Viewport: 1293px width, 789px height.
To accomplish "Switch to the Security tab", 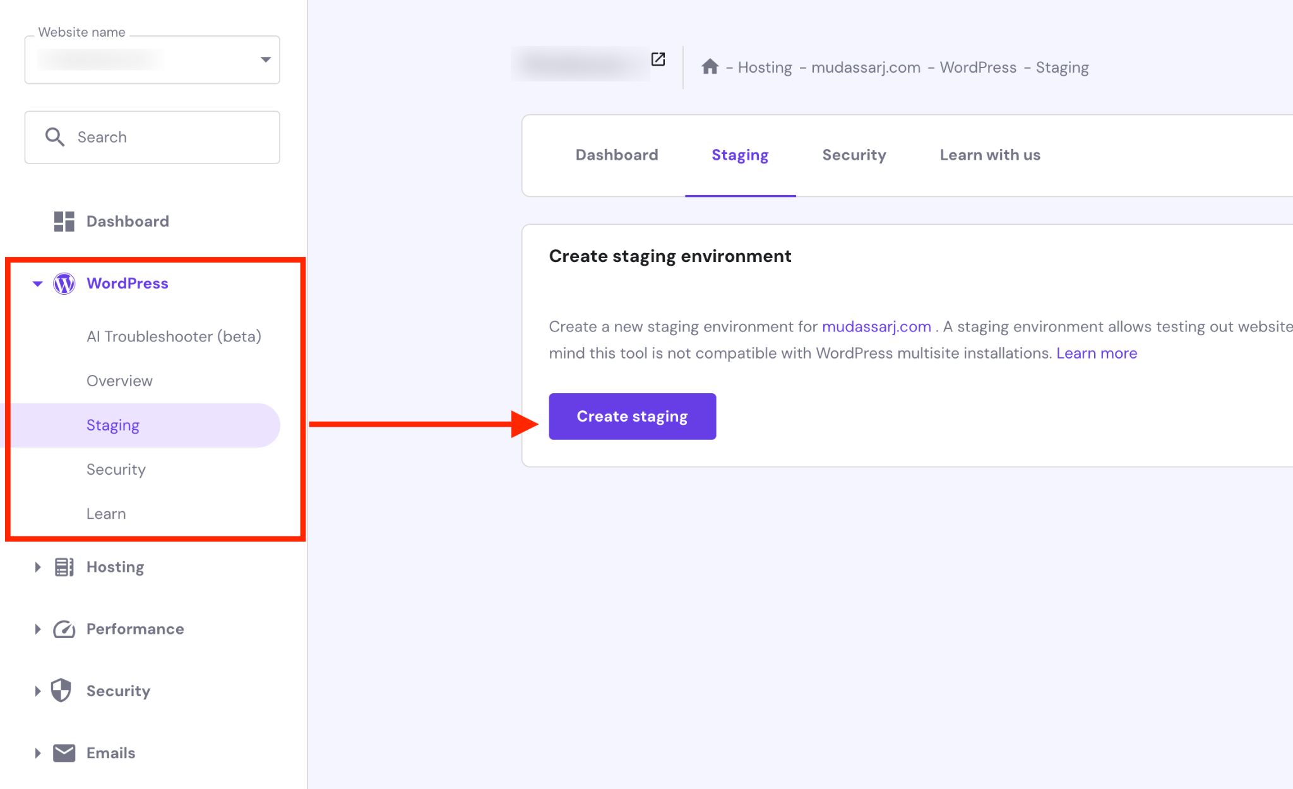I will pos(854,154).
